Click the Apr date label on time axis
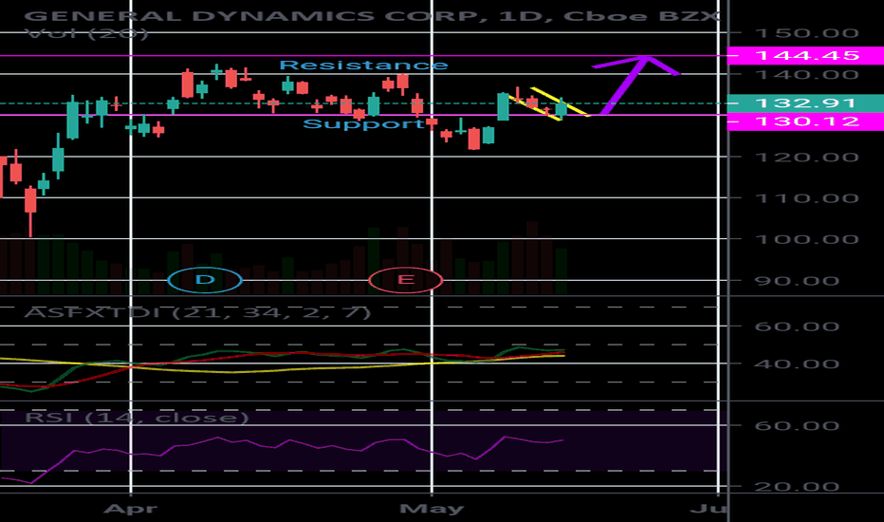884x522 pixels. [130, 509]
